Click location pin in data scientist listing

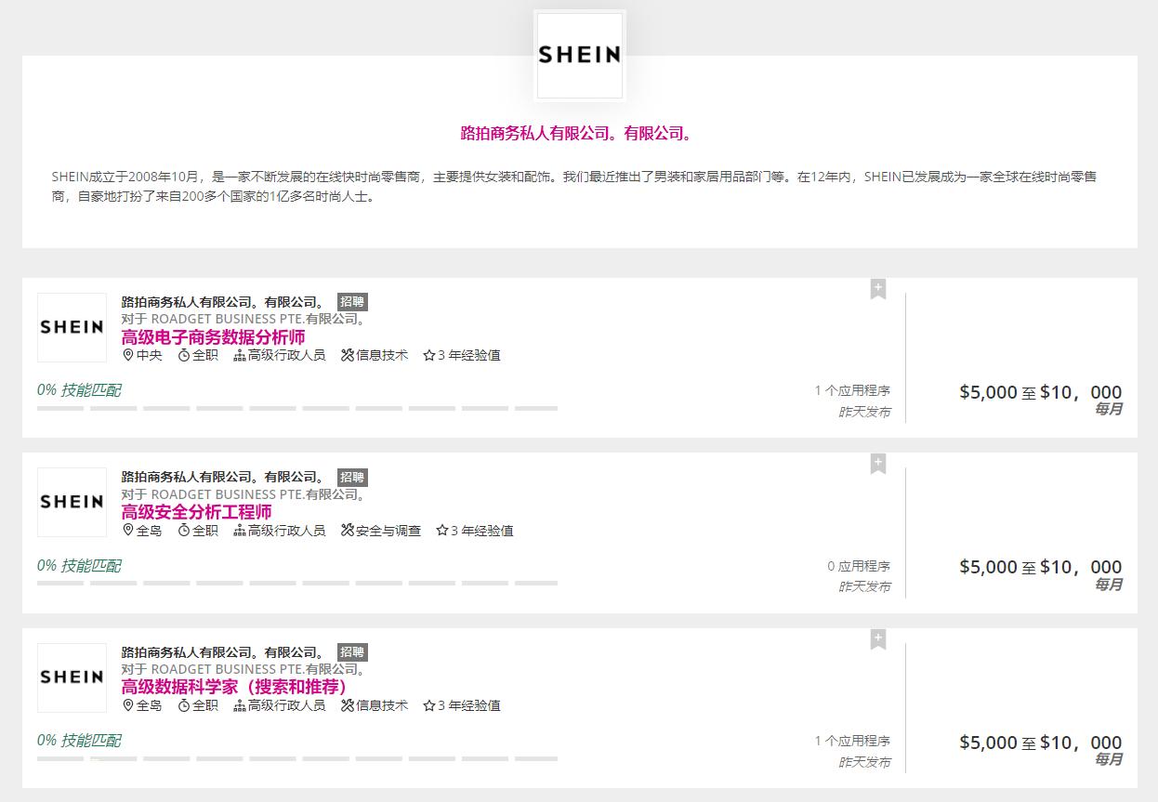pos(128,705)
